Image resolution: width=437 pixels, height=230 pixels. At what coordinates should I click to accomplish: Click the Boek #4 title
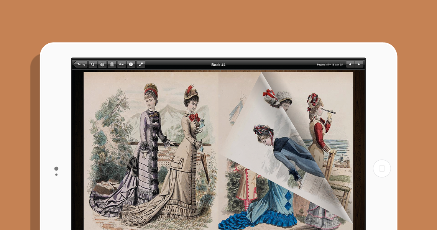click(x=218, y=65)
